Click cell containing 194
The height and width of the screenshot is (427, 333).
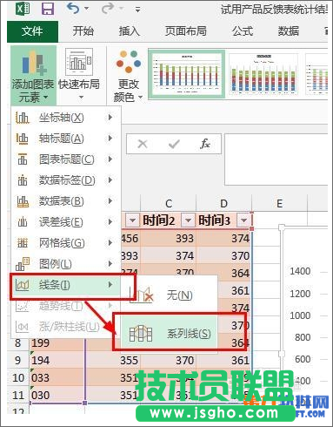pos(57,360)
